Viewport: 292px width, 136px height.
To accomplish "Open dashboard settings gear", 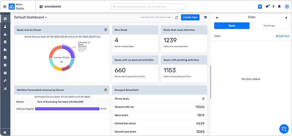I will (x=206, y=17).
